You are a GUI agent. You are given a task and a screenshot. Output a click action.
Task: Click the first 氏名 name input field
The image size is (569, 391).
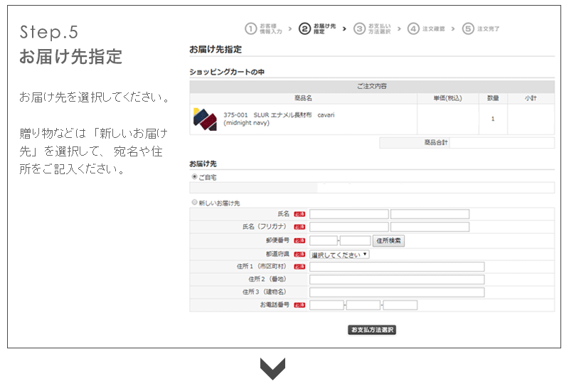[x=349, y=214]
